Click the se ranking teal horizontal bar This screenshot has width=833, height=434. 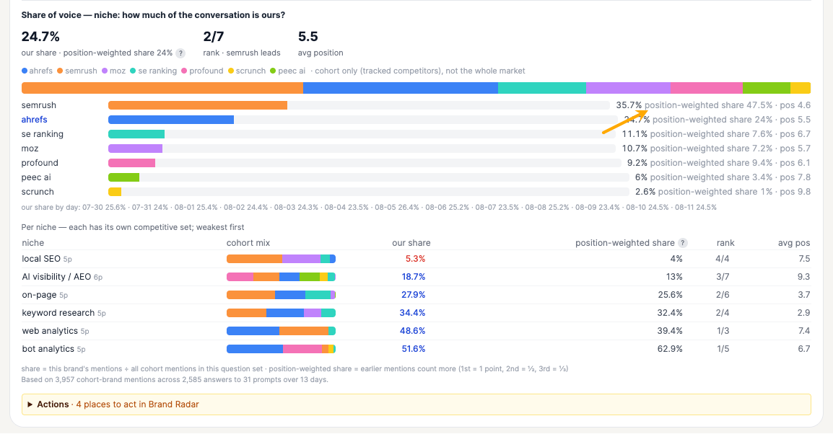pyautogui.click(x=136, y=133)
